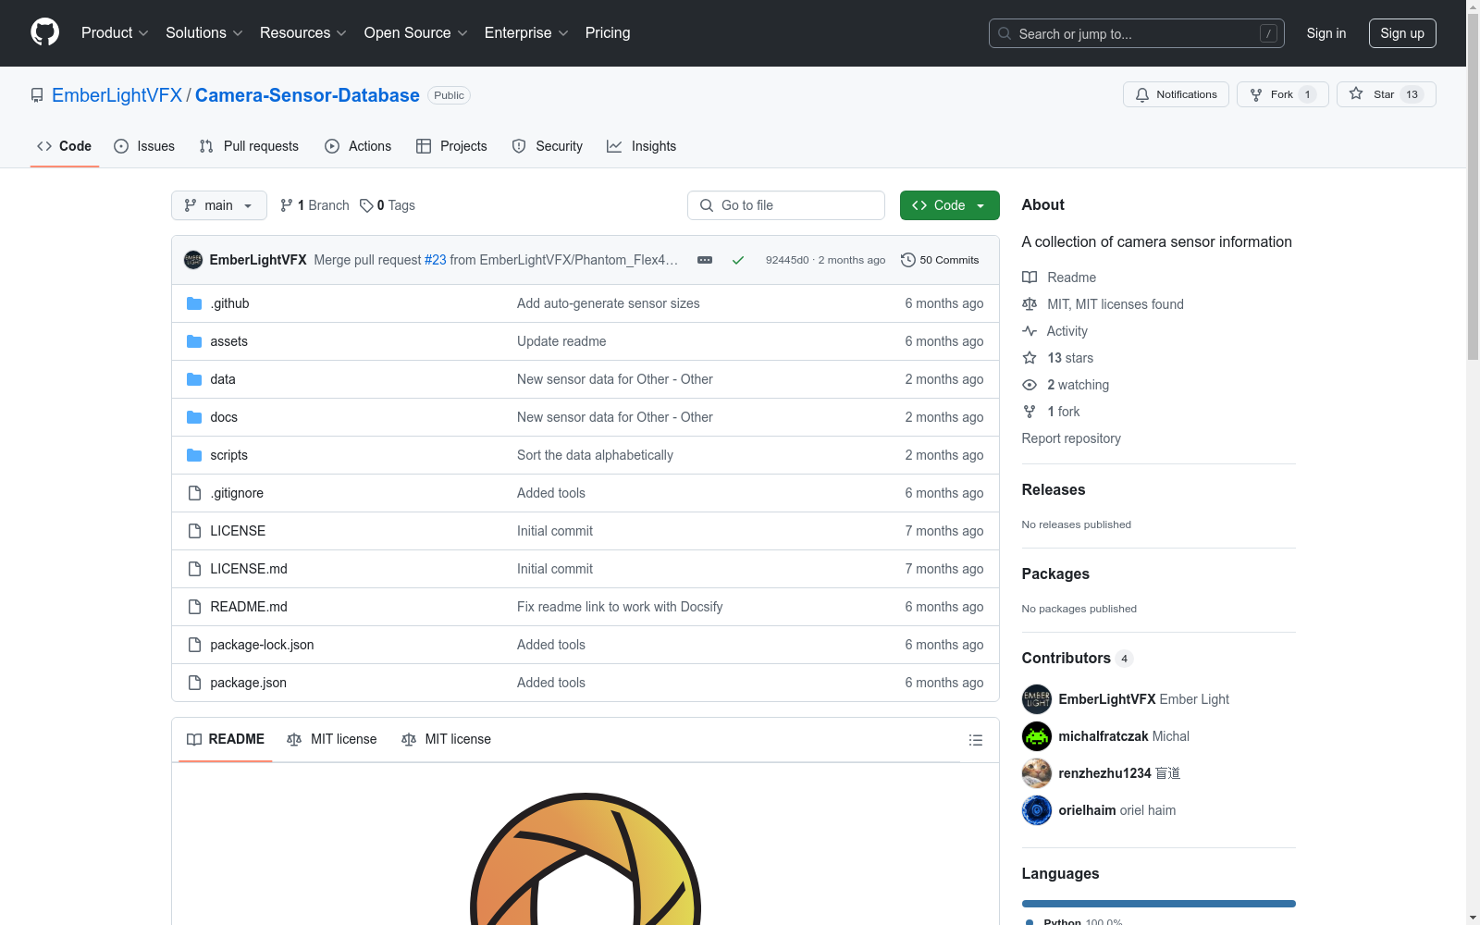Open the LICENSE.md file

(x=249, y=569)
